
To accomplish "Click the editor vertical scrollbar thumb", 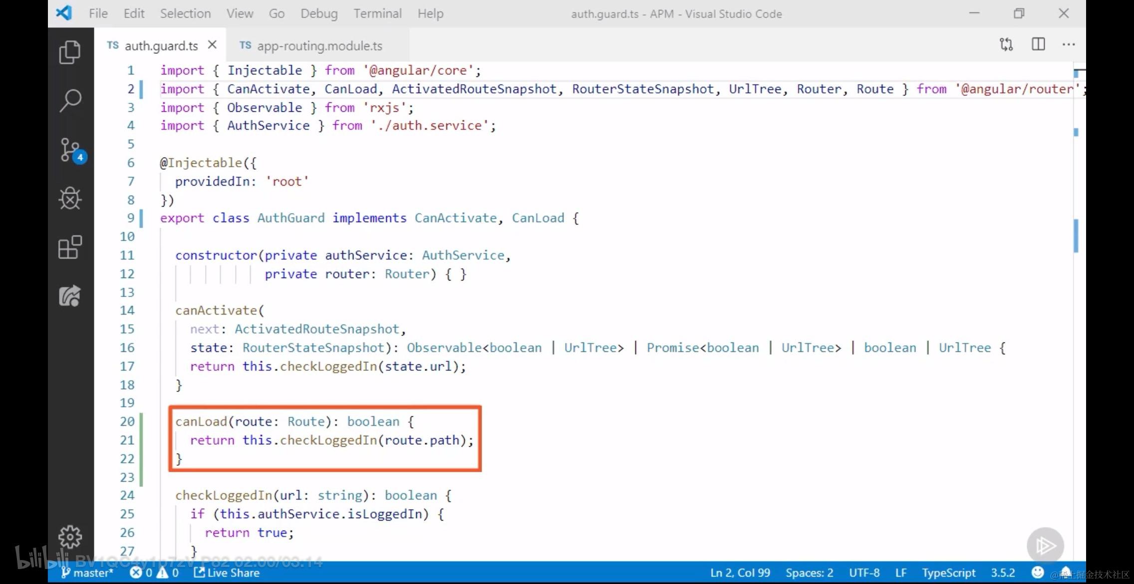I will [x=1077, y=236].
